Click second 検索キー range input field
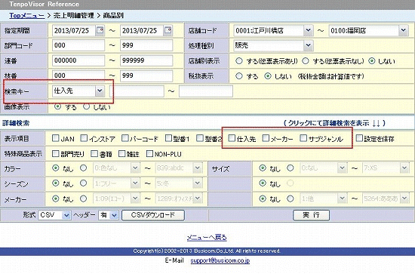 pos(206,91)
